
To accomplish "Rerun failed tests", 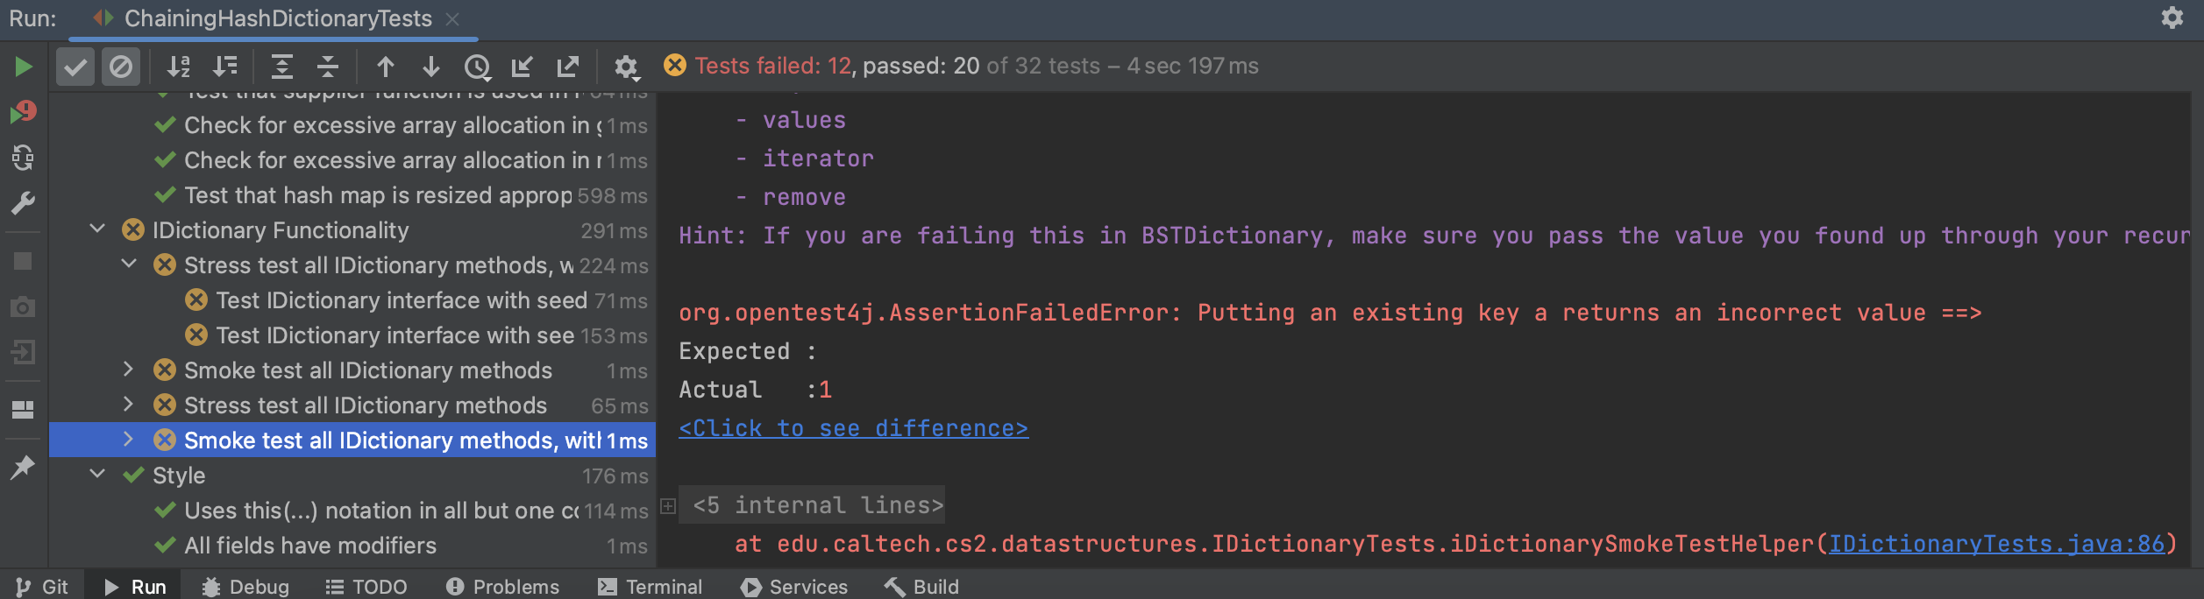I will [24, 112].
